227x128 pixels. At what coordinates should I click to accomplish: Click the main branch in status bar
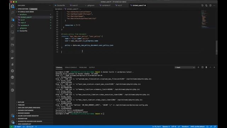point(18,127)
